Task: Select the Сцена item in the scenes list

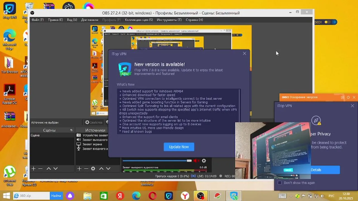Action: point(52,135)
